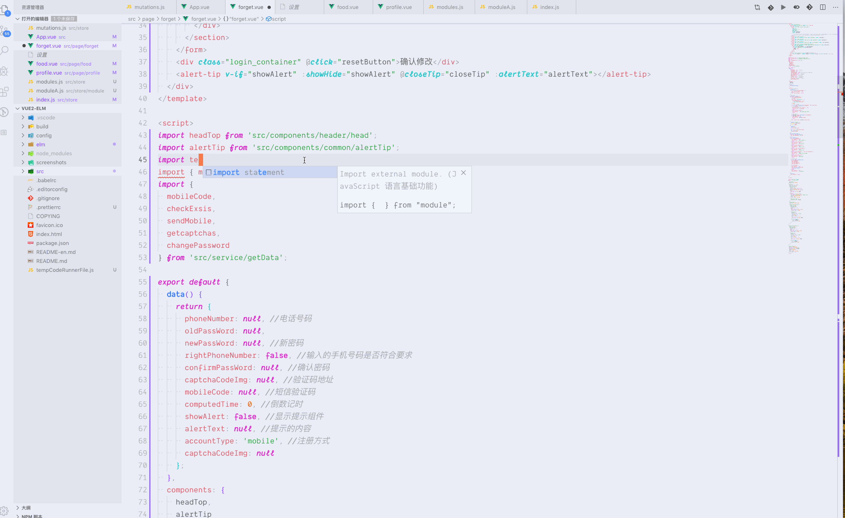The width and height of the screenshot is (845, 518).
Task: Select the import statement autocomplete suggestion
Action: (x=249, y=172)
